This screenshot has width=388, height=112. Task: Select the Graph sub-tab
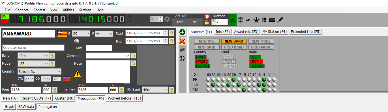pos(10,107)
